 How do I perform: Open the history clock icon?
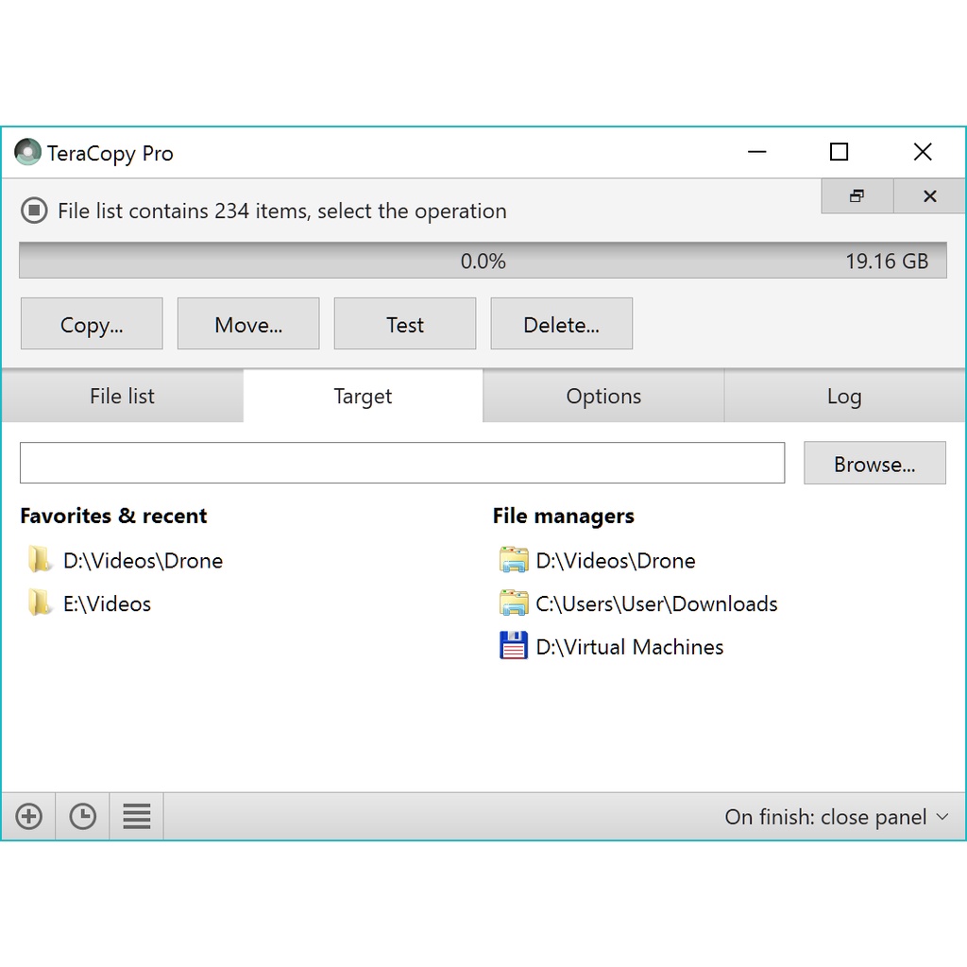coord(83,817)
